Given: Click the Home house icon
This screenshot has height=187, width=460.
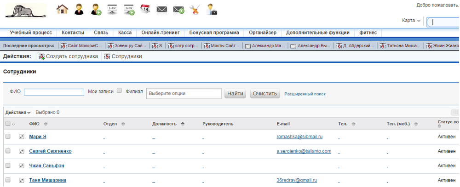Looking at the screenshot, I should (62, 9).
